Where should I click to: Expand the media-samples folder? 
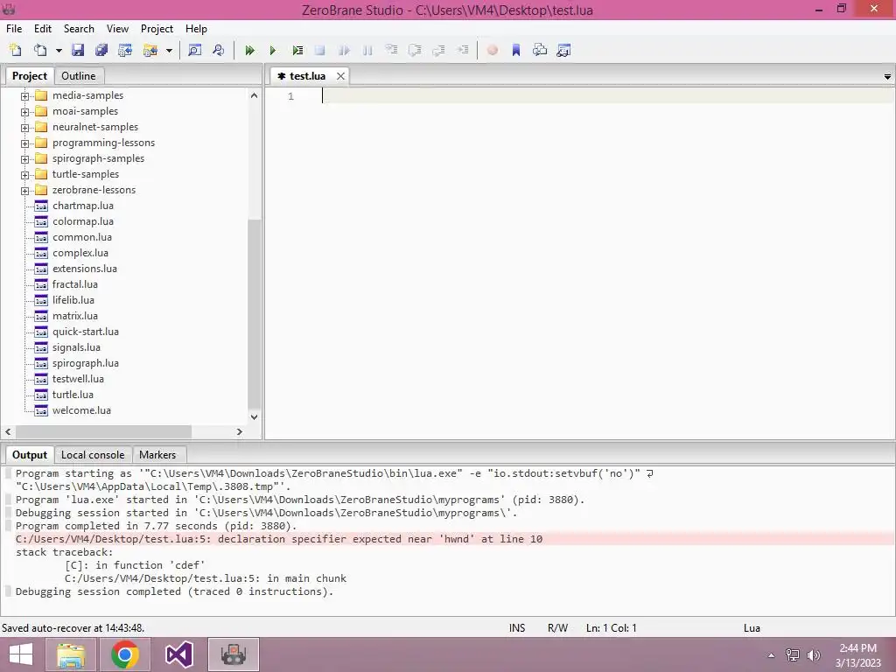tap(24, 96)
